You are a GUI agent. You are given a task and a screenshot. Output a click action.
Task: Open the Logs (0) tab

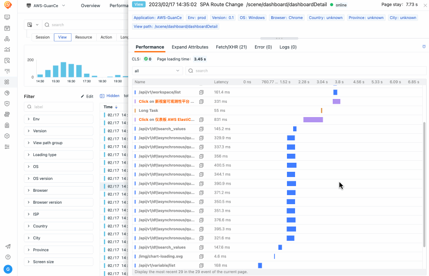[288, 47]
